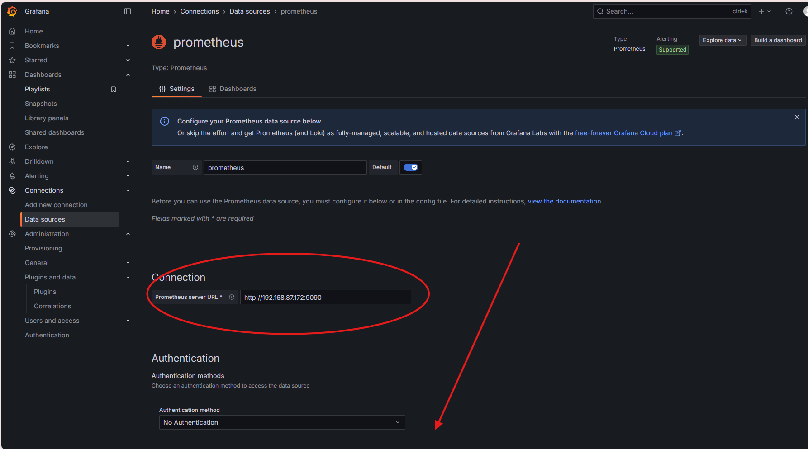Click the help question mark icon
Image resolution: width=808 pixels, height=449 pixels.
(789, 11)
